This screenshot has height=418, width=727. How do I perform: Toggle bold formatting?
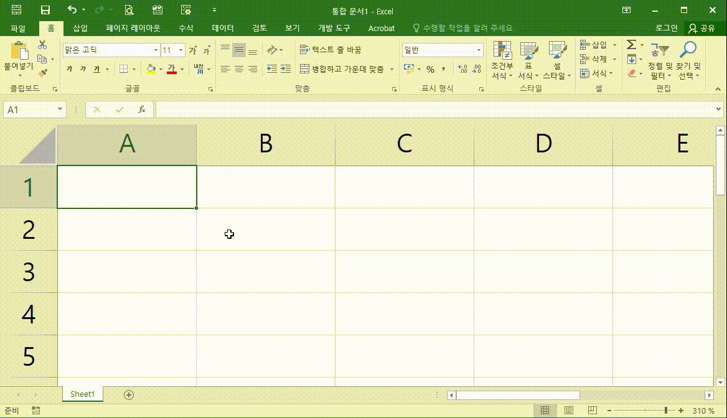(70, 69)
